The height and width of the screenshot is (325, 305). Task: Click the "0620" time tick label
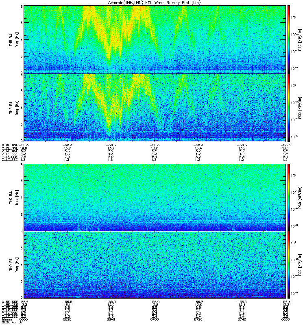[x=67, y=319]
